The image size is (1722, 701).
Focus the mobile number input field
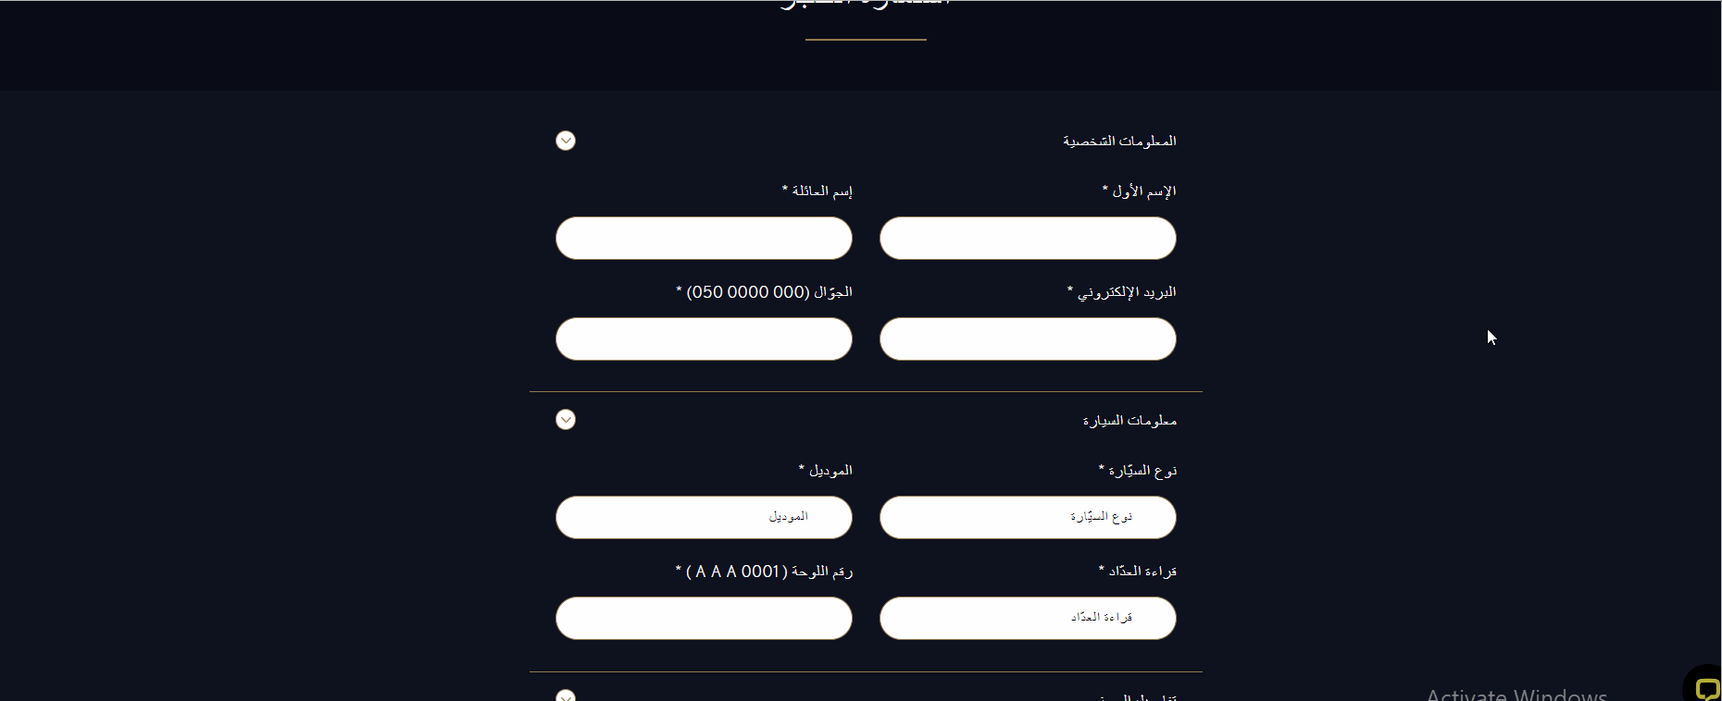tap(704, 338)
